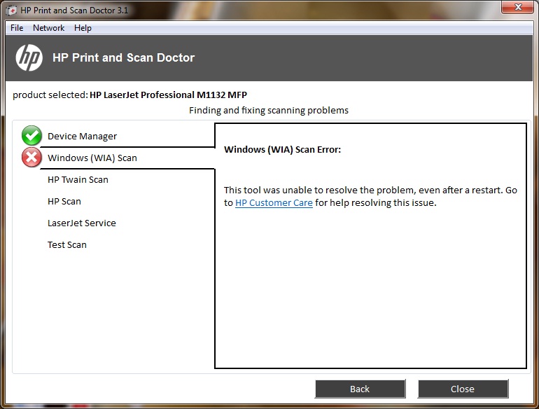Open the Network menu
The height and width of the screenshot is (409, 539).
tap(48, 28)
